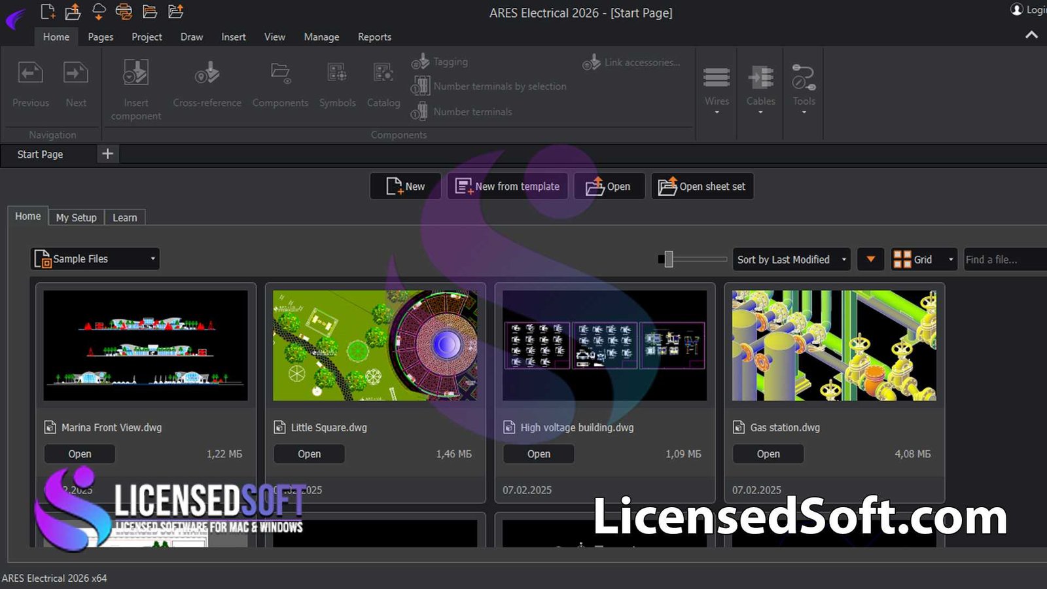Click the Previous navigation icon
The height and width of the screenshot is (589, 1047).
30,73
